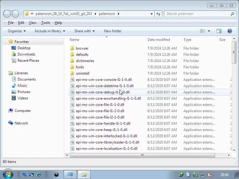Open the address bar history dropdown arrow
Image resolution: width=239 pixels, height=179 pixels.
(x=151, y=14)
